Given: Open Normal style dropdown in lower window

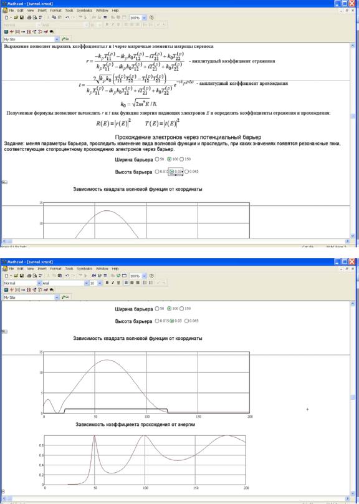Looking at the screenshot, I should click(x=39, y=283).
